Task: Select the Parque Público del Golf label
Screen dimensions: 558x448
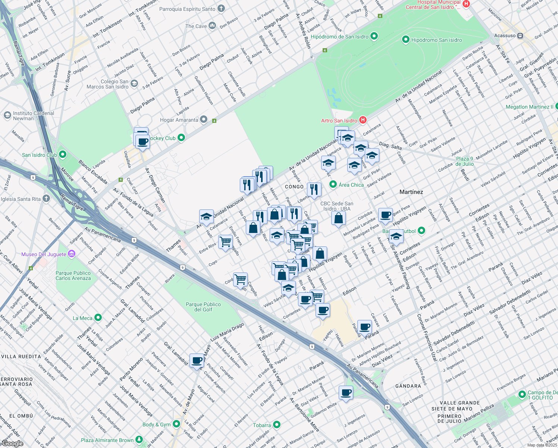Action: point(203,307)
